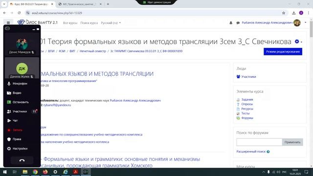Click the Режим редактирования button
Screen dimensions: 313x176
pos(283,51)
